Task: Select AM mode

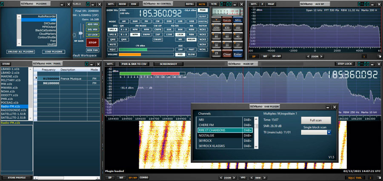Action: 124,22
